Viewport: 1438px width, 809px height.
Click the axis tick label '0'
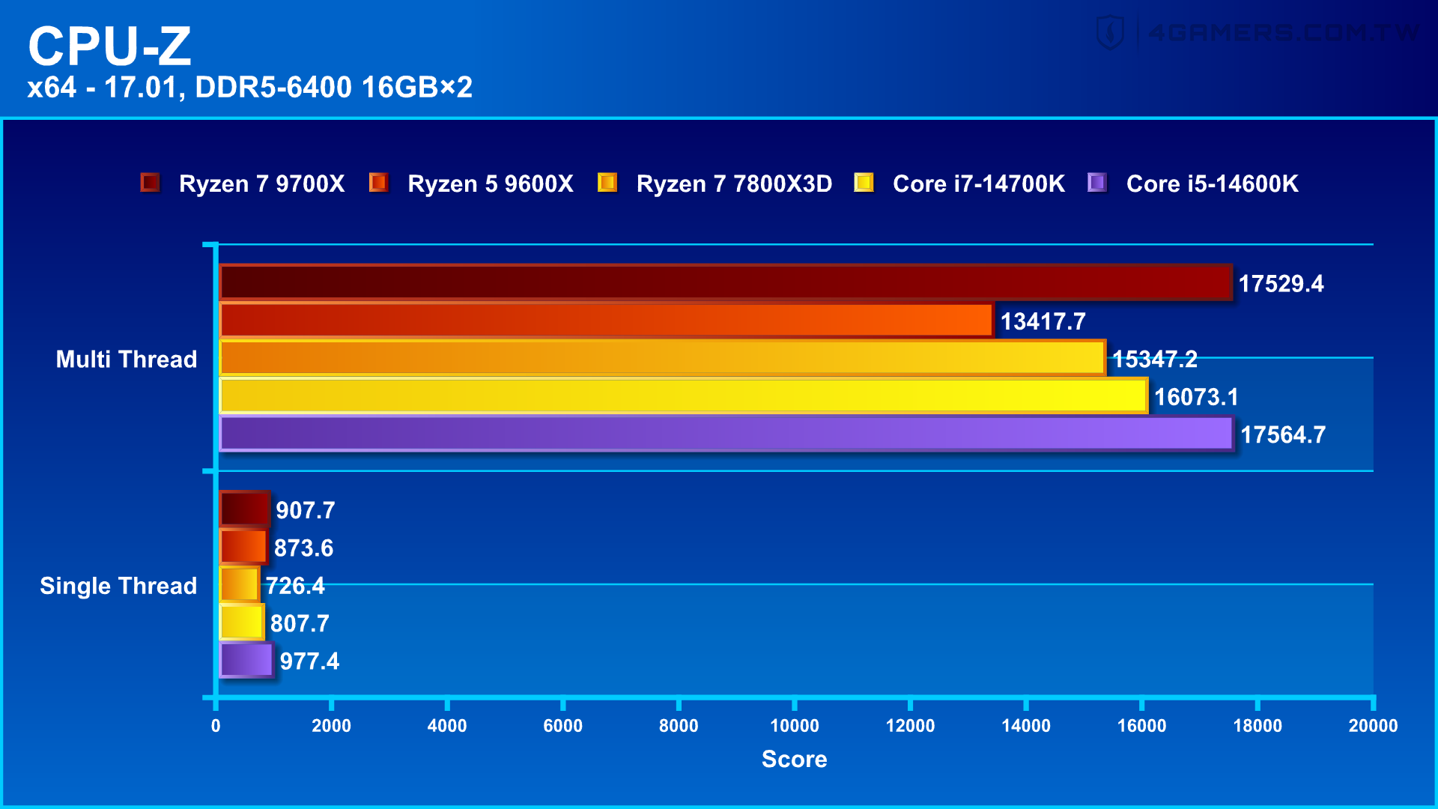click(216, 726)
